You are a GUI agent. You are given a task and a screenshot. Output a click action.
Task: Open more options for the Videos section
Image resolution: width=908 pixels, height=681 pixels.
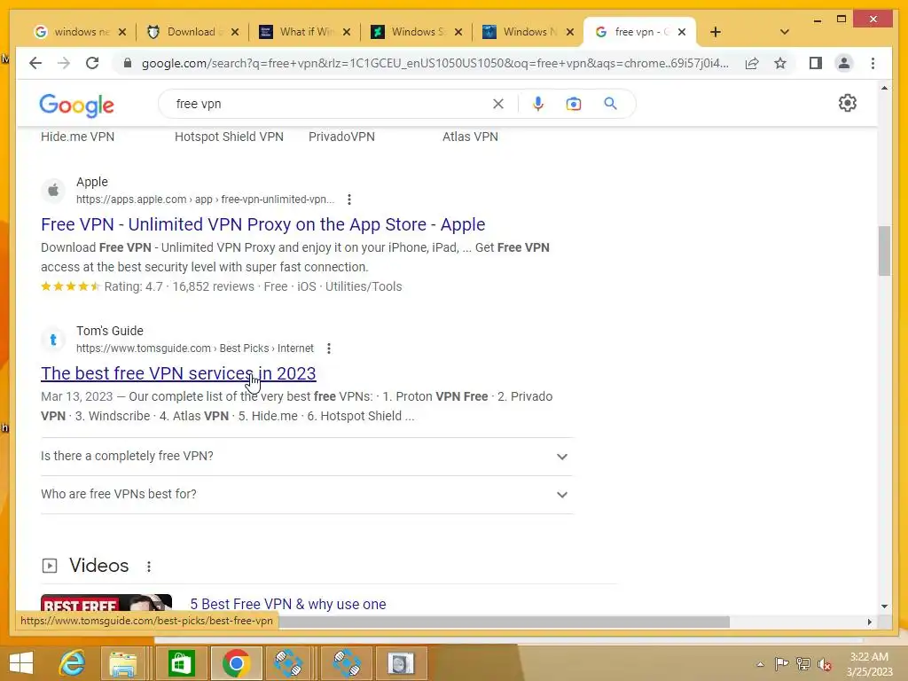click(149, 567)
